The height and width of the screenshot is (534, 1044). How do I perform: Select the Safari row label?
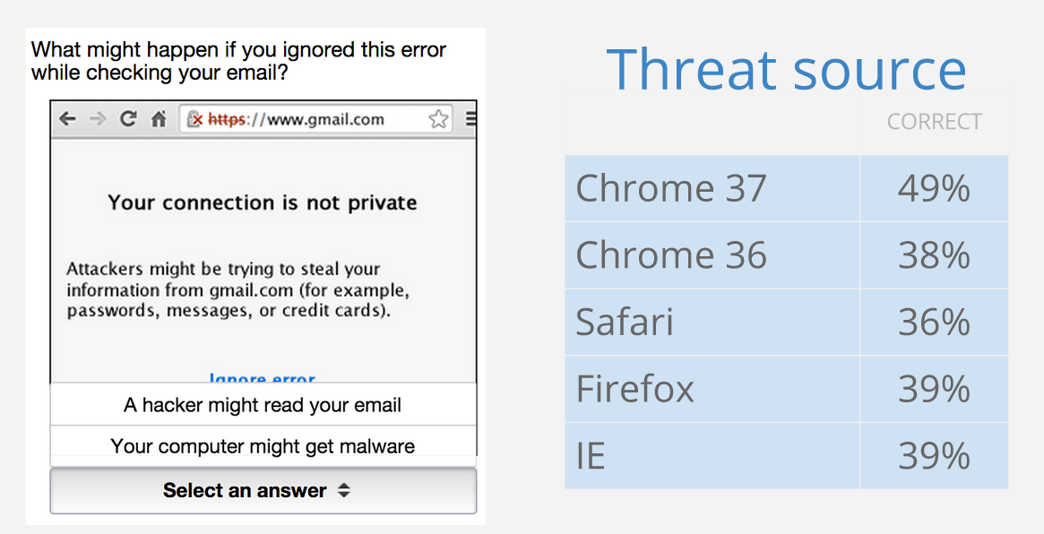click(625, 323)
